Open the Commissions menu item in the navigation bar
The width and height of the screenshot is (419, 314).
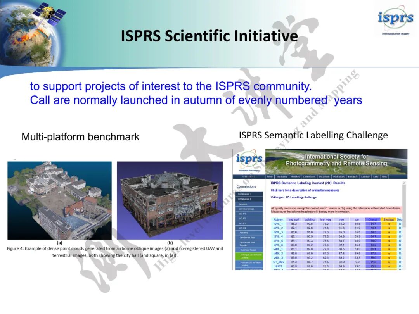coord(309,176)
